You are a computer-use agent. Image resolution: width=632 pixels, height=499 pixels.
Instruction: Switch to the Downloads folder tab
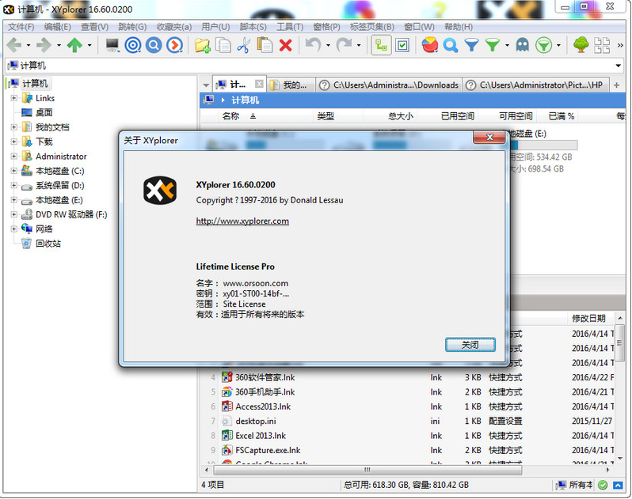click(x=389, y=85)
